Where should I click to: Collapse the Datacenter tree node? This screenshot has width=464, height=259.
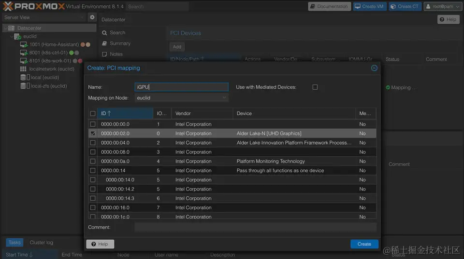5,28
